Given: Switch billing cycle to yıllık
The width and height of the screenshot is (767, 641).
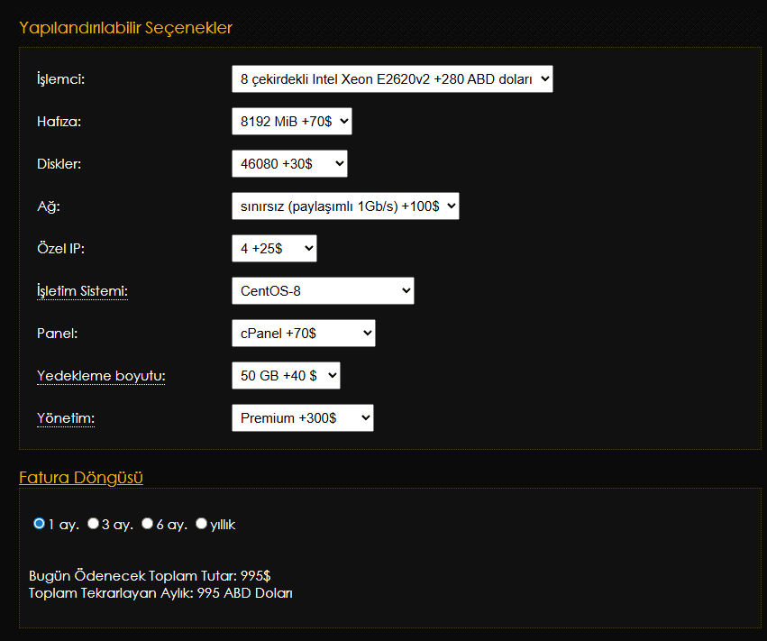Looking at the screenshot, I should 201,524.
